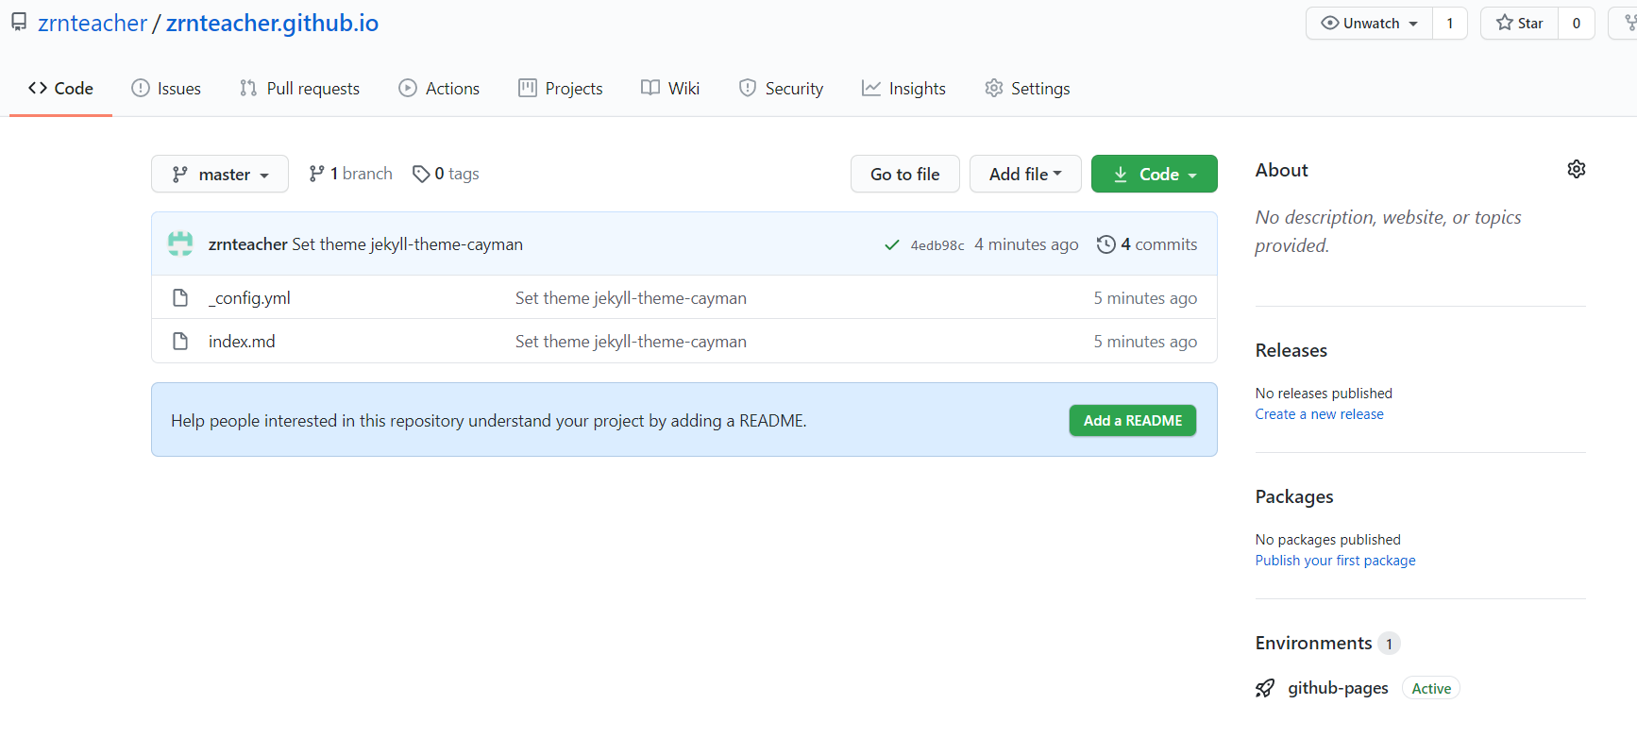Open the green Code download dropdown
Screen dimensions: 1637x738
click(x=1154, y=175)
